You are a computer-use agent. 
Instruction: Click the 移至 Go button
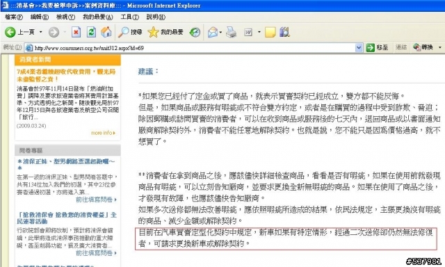(x=377, y=48)
